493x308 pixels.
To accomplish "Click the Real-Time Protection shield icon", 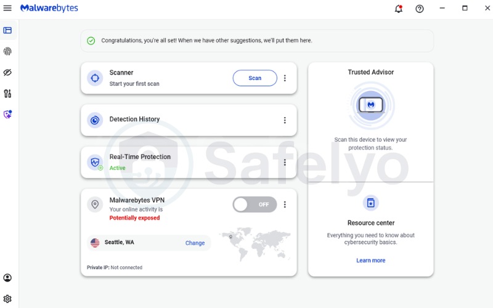I will click(x=95, y=162).
